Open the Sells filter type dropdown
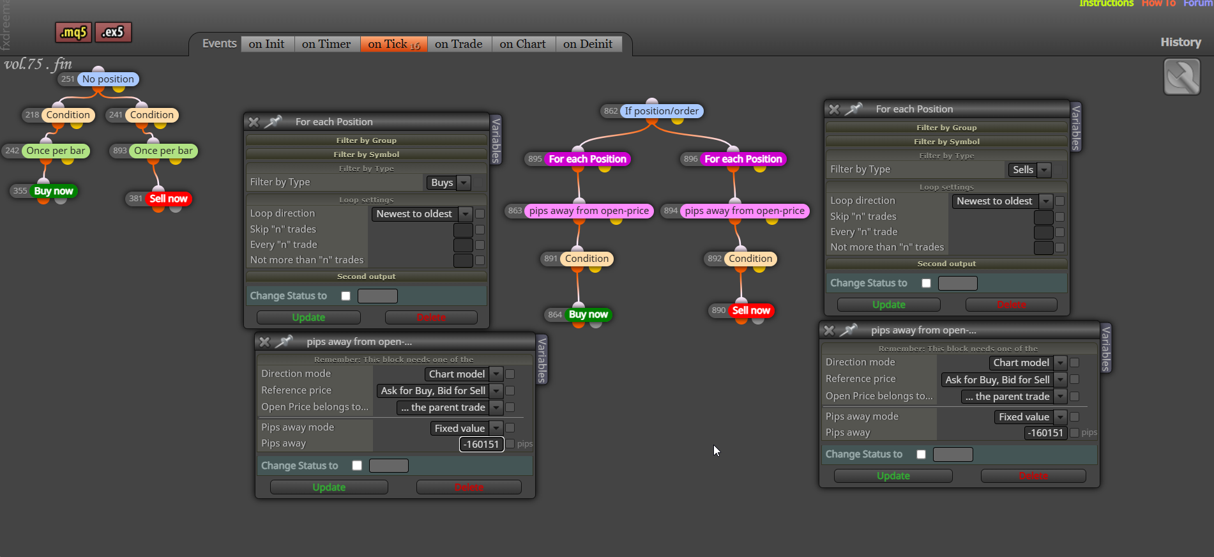 (1029, 170)
